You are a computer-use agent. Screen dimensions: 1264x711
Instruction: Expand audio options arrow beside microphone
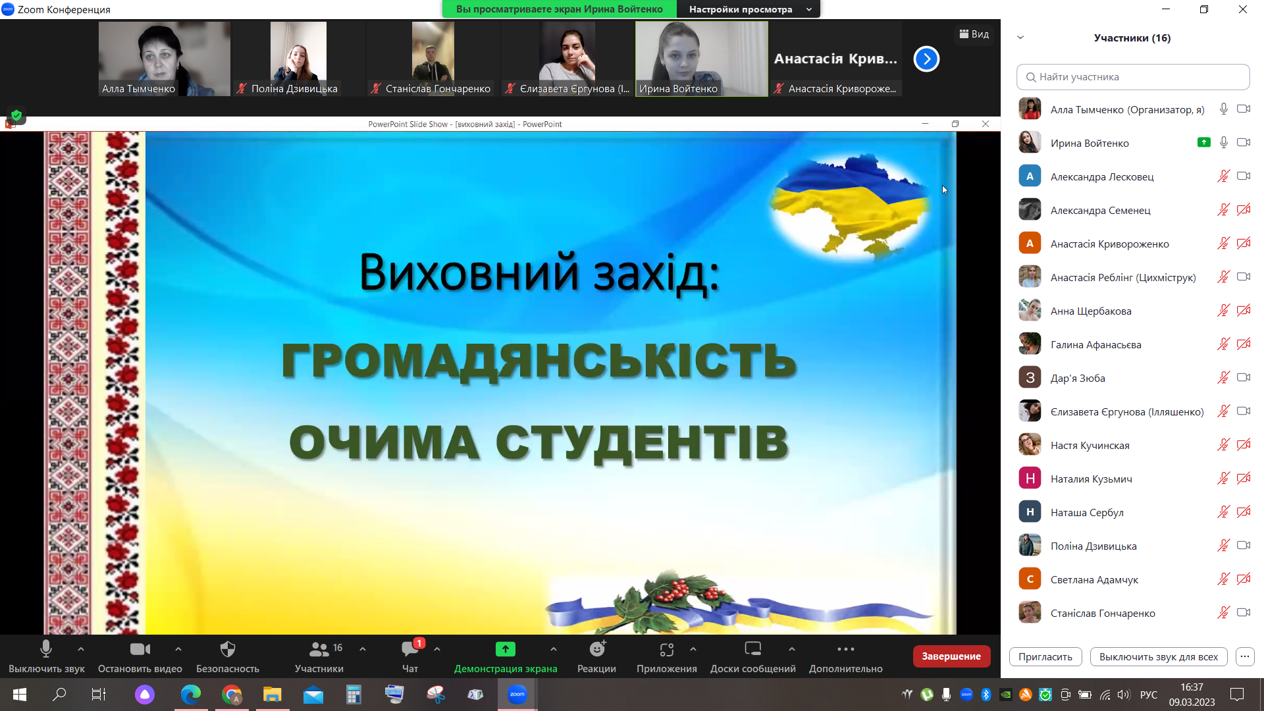(x=81, y=649)
